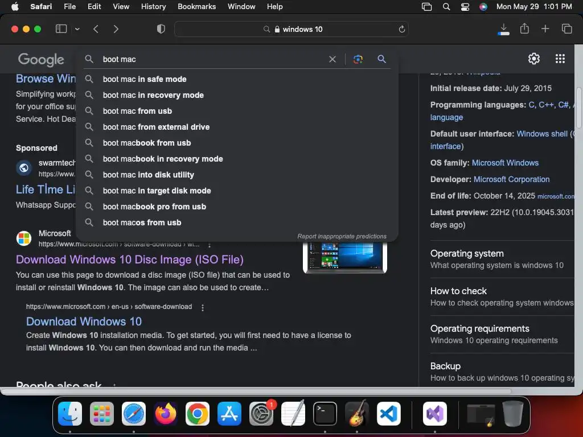
Task: Go back with the Safari back arrow
Action: [96, 29]
